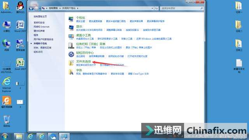
Task: Refresh the control panel address bar
Action: point(156,8)
